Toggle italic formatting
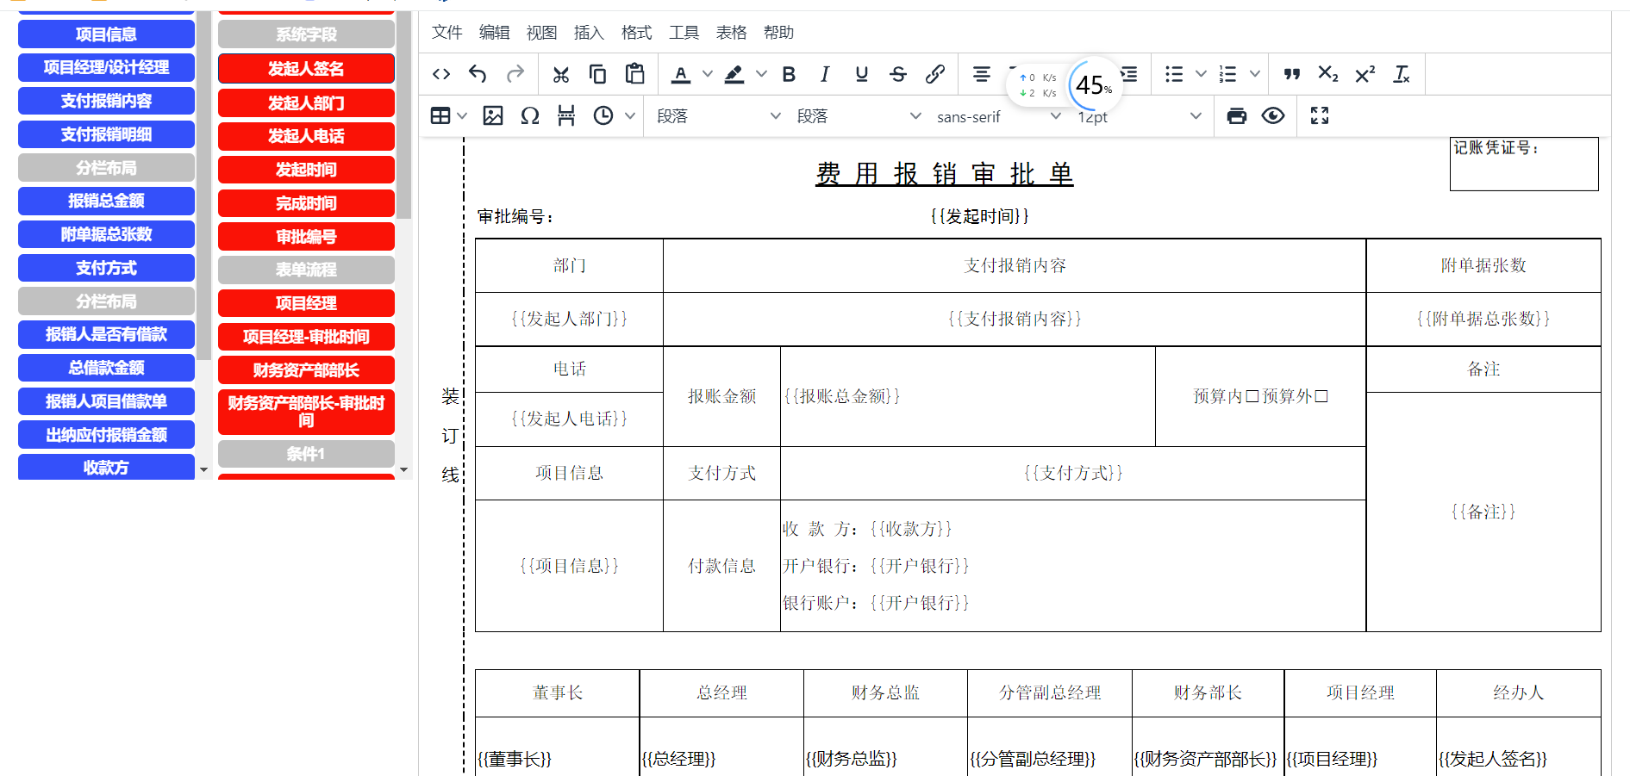1630x776 pixels. pos(825,75)
